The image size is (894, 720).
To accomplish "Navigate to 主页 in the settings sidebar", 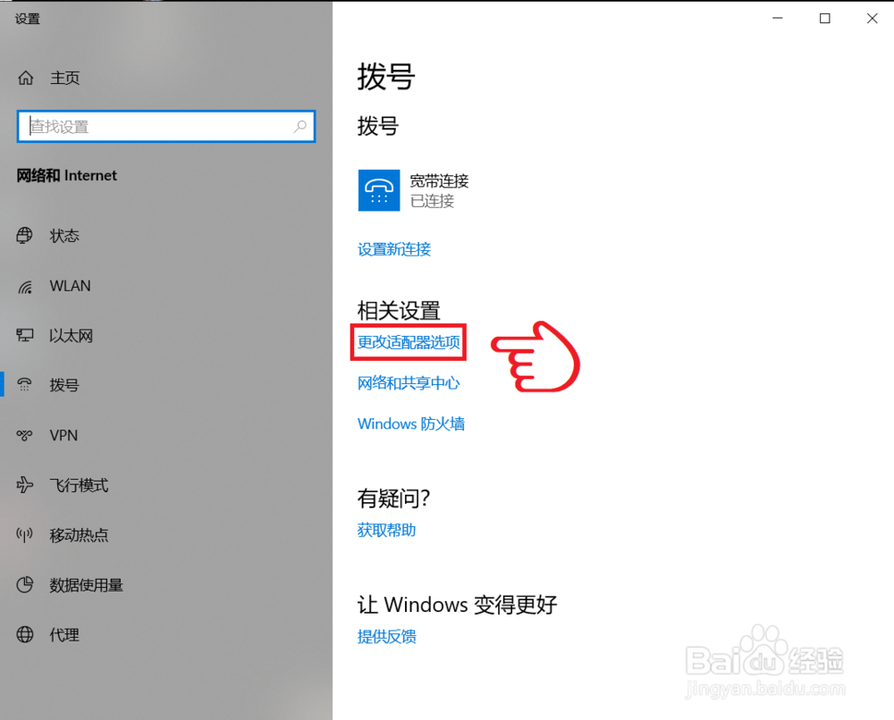I will pos(64,78).
